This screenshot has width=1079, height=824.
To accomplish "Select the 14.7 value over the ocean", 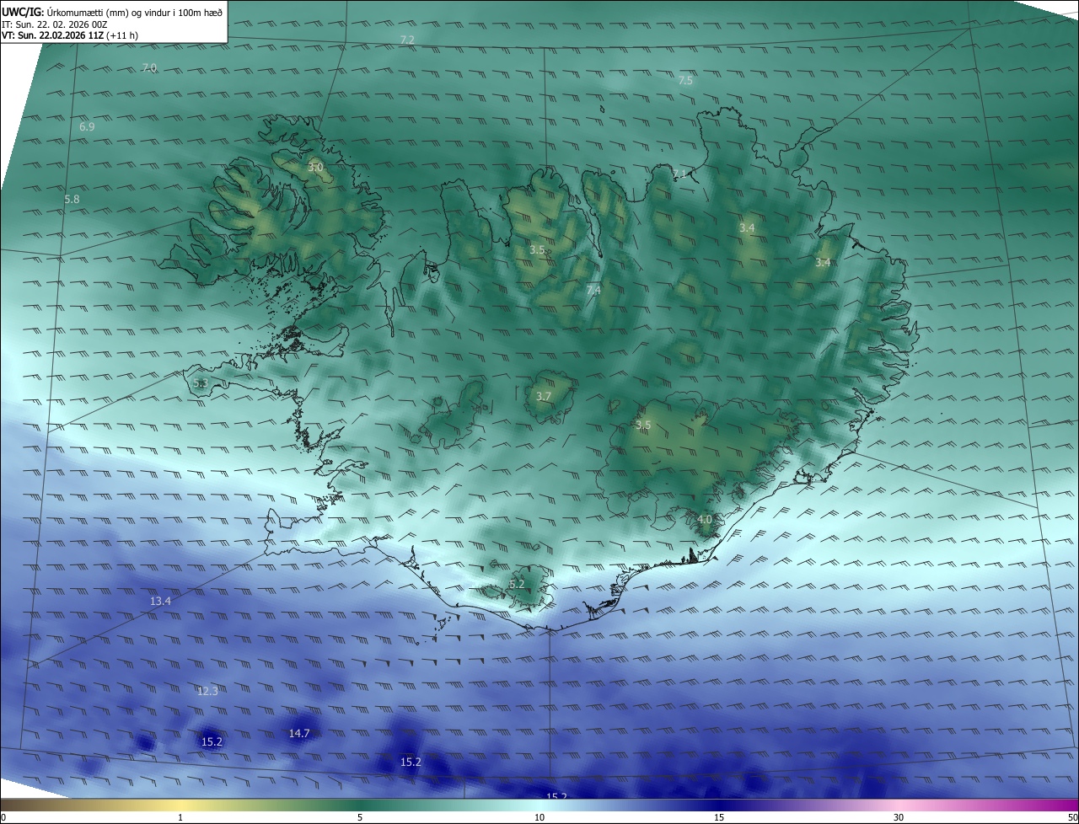I will click(299, 733).
